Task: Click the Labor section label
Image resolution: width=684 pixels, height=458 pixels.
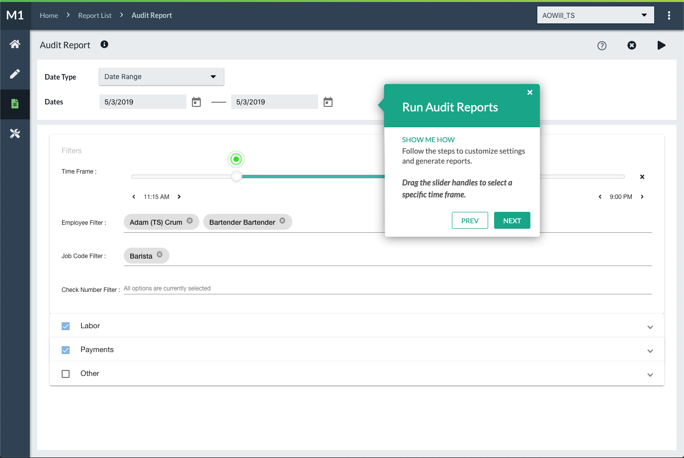Action: click(x=90, y=326)
